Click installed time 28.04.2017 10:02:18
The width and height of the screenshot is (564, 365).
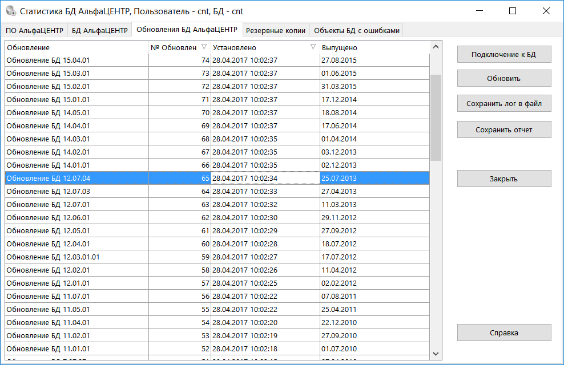(x=265, y=348)
